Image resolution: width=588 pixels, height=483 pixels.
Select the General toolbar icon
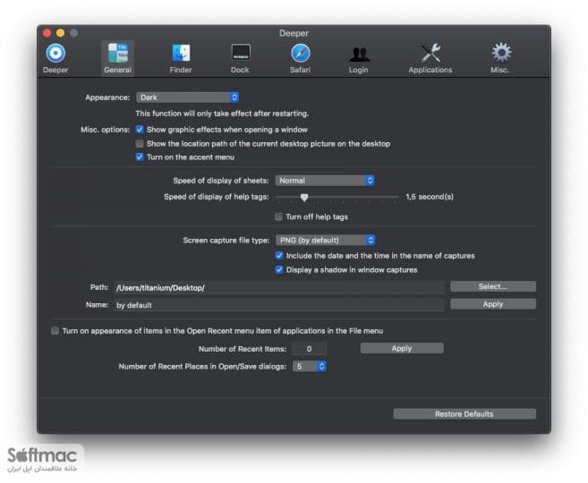[118, 58]
